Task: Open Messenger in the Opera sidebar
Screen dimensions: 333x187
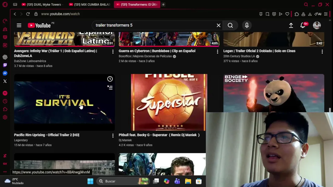Action: coord(5,73)
